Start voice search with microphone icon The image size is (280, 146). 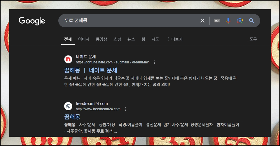coord(228,21)
